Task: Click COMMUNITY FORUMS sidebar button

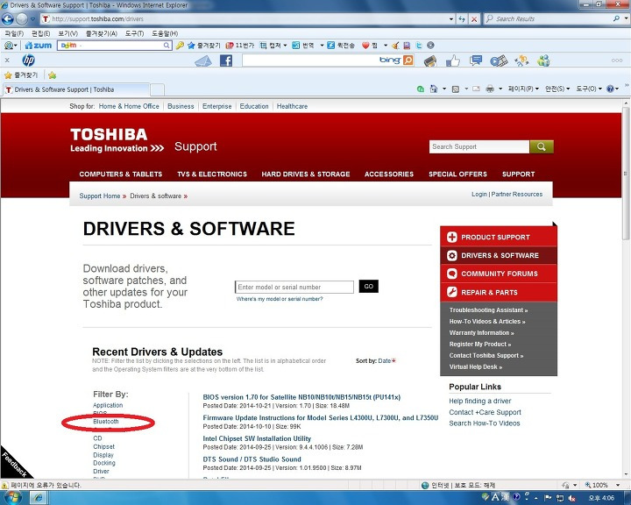Action: 499,274
